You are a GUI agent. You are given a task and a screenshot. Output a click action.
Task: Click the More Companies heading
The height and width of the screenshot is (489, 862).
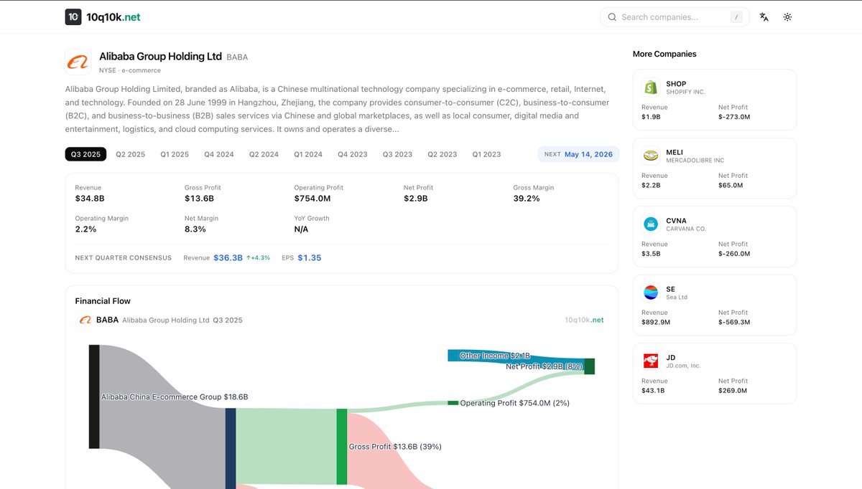tap(664, 54)
